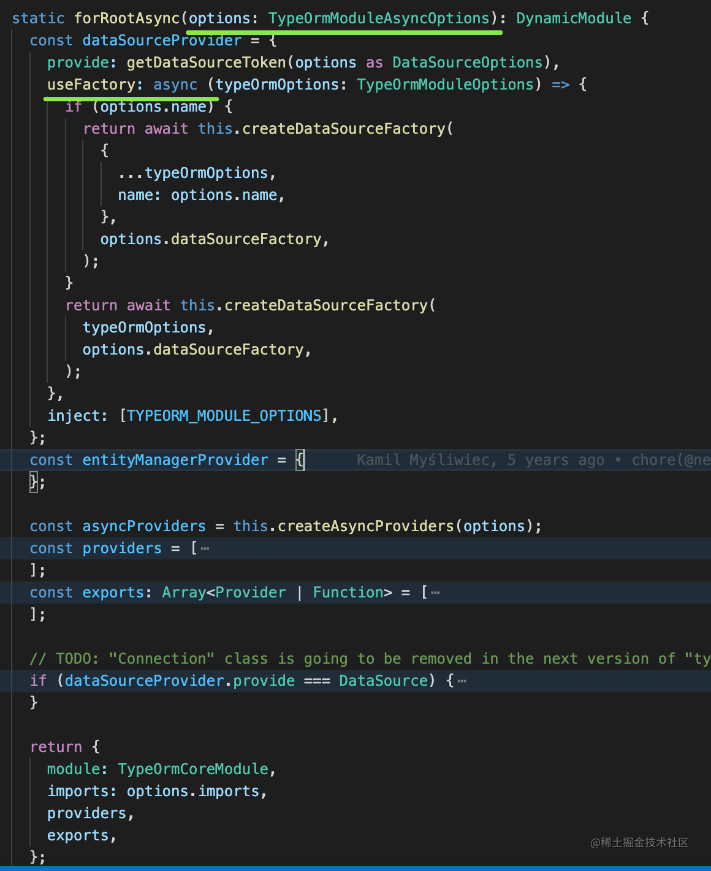
Task: Click the TypeOrmModuleOptions parameter type
Action: point(445,85)
